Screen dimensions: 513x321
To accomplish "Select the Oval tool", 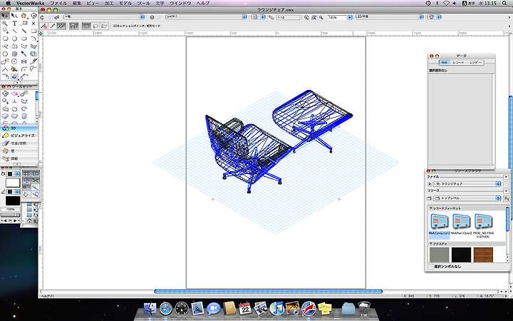I will (24, 39).
